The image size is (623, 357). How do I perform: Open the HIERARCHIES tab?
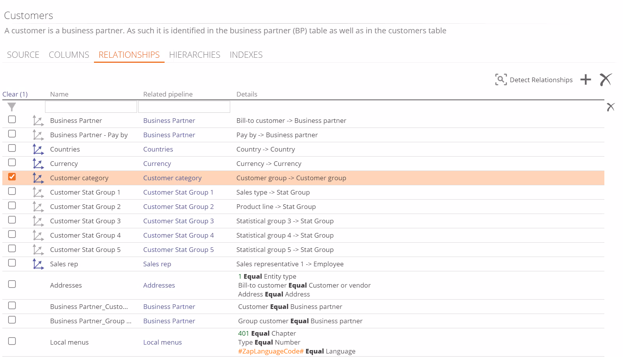point(194,55)
